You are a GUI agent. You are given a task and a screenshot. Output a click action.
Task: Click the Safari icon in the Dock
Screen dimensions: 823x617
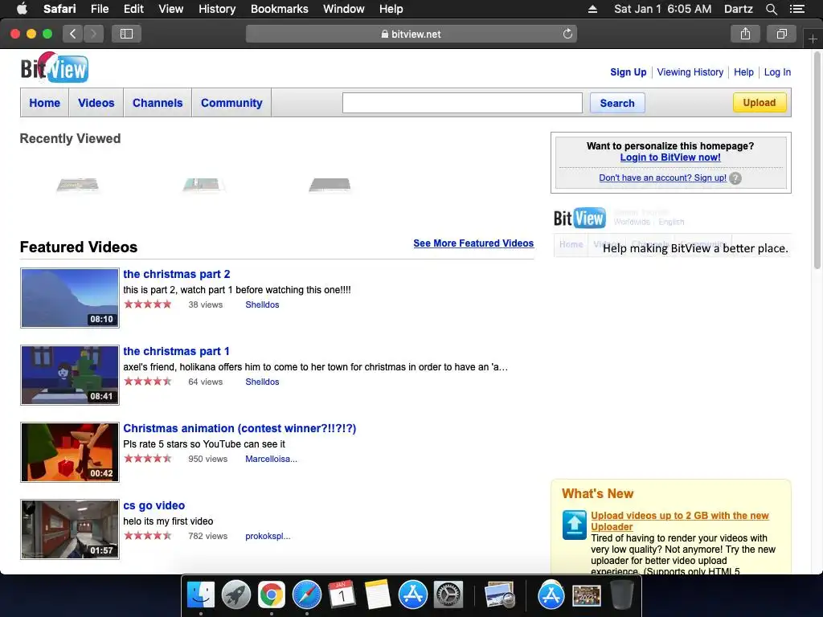tap(306, 595)
